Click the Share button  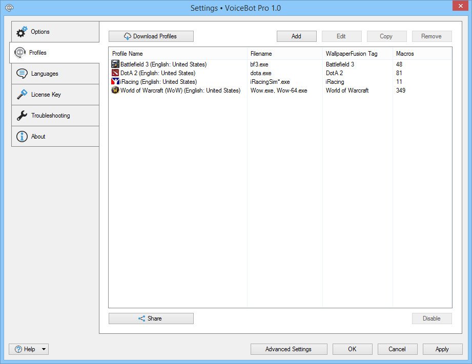coord(151,318)
